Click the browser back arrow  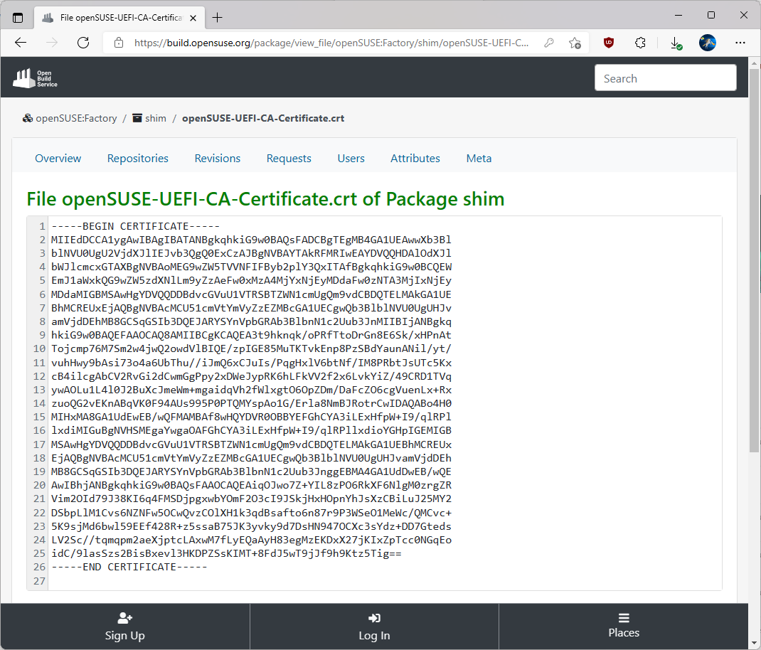coord(21,43)
